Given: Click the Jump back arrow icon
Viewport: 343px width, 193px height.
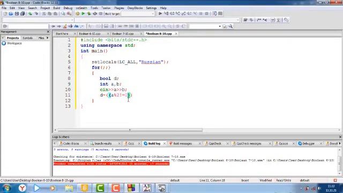Looking at the screenshot, I should 53,26.
